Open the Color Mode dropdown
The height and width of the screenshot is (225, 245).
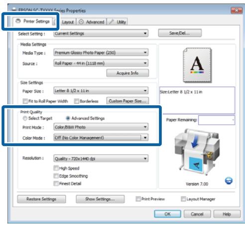coord(101,138)
